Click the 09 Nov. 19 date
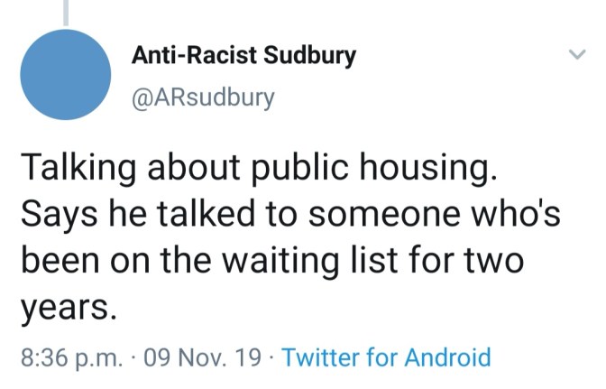The image size is (606, 389). [x=203, y=357]
